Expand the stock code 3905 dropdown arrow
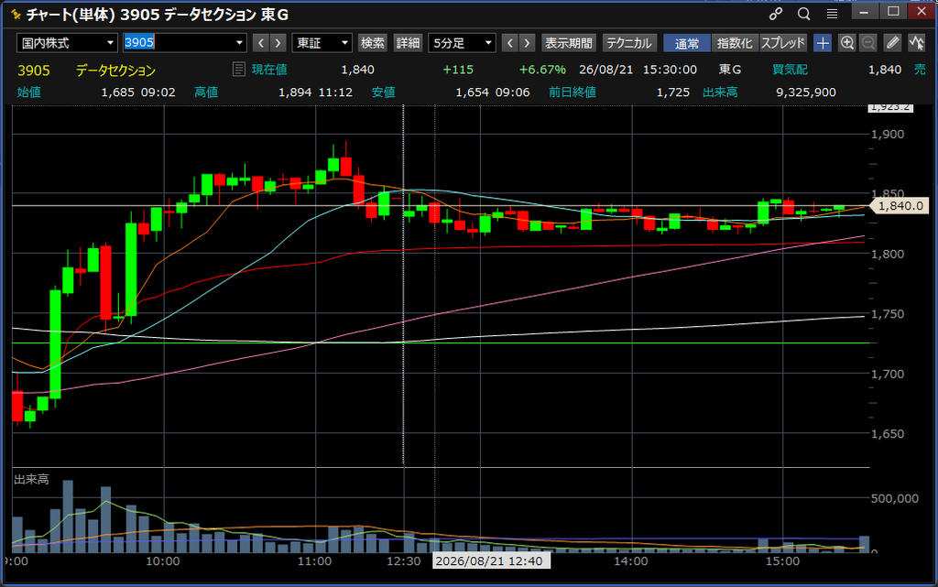 click(239, 43)
